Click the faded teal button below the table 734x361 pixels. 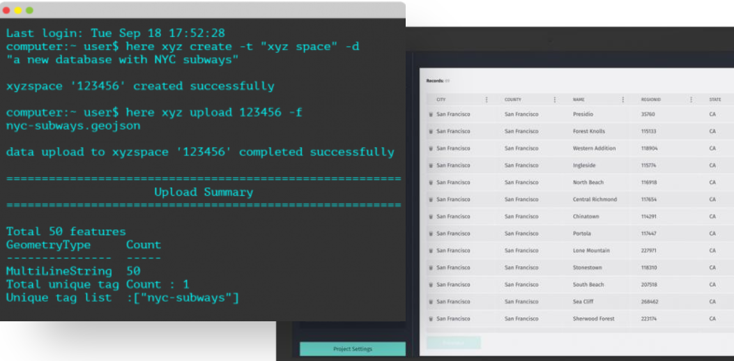pyautogui.click(x=454, y=343)
